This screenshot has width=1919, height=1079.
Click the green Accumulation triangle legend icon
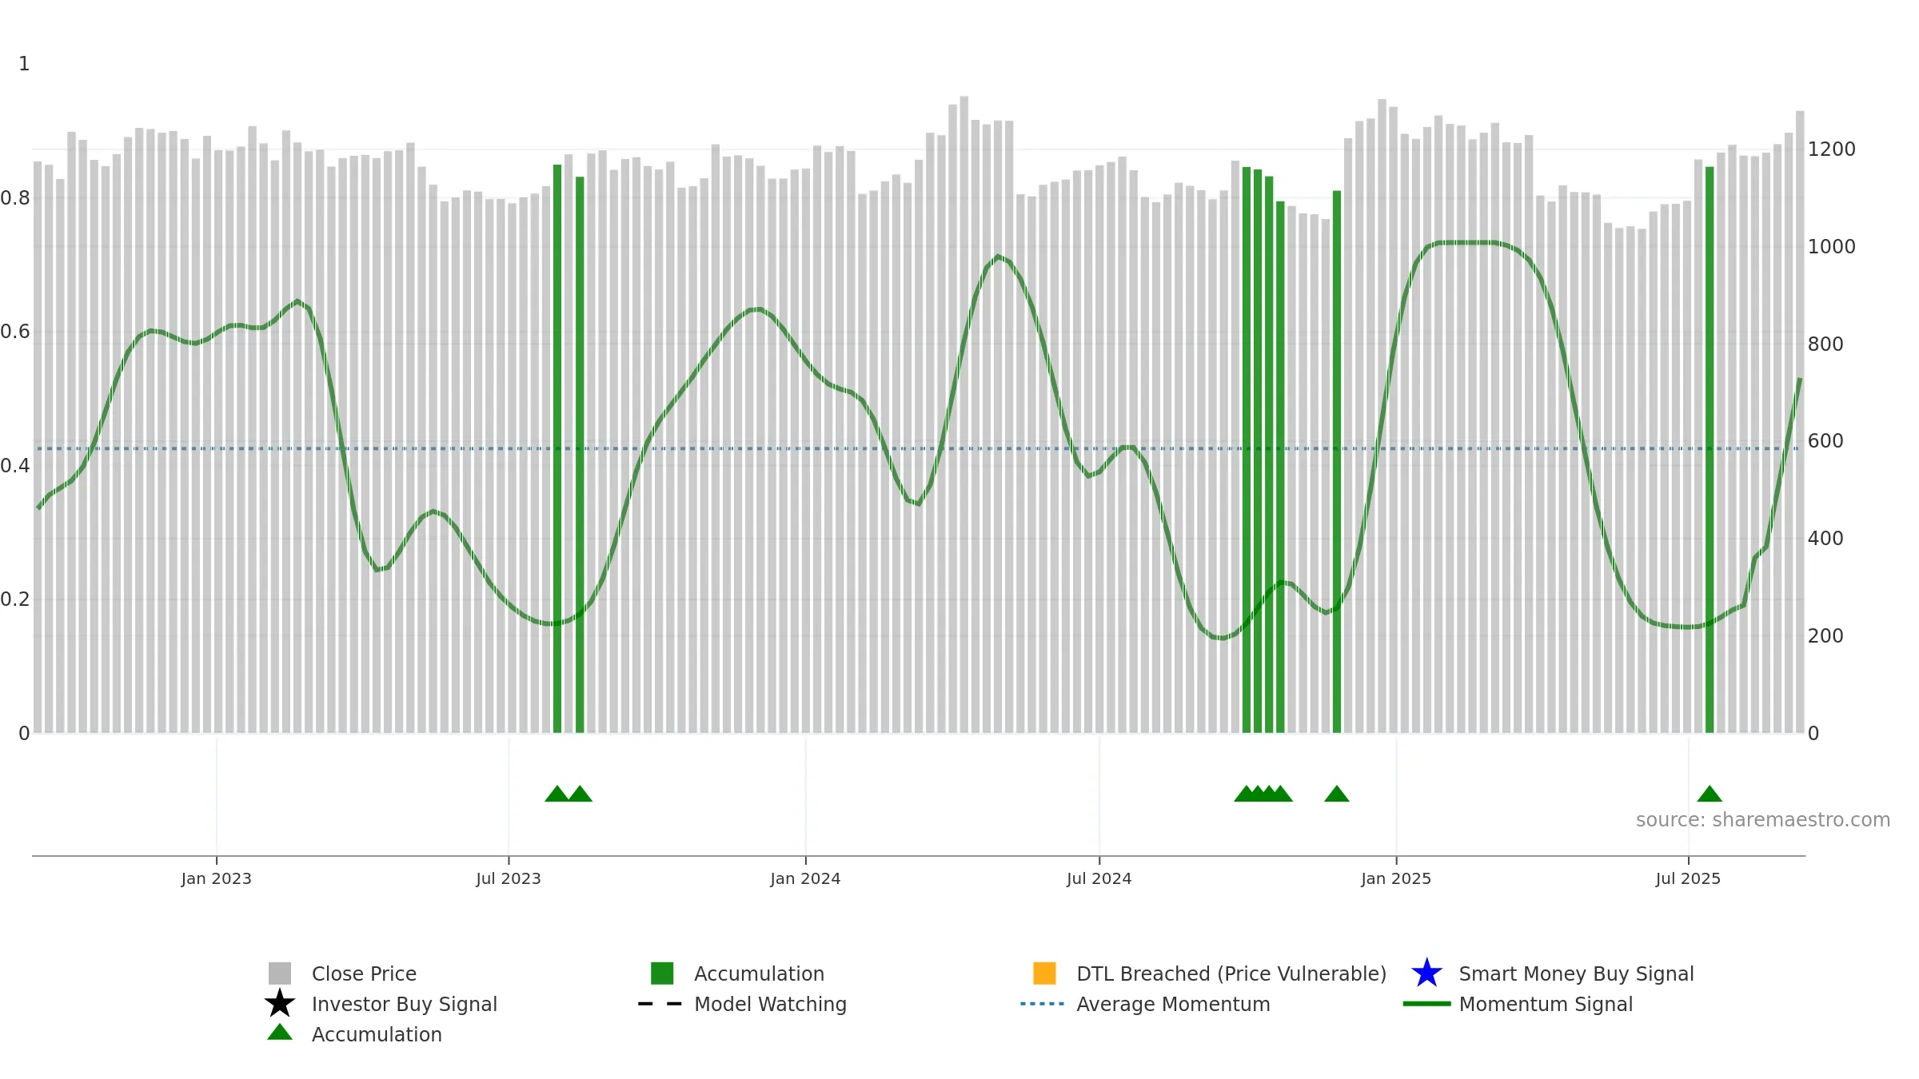pyautogui.click(x=280, y=1032)
